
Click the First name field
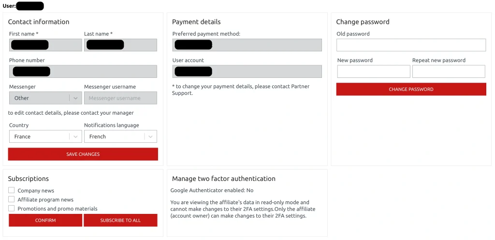[x=45, y=45]
